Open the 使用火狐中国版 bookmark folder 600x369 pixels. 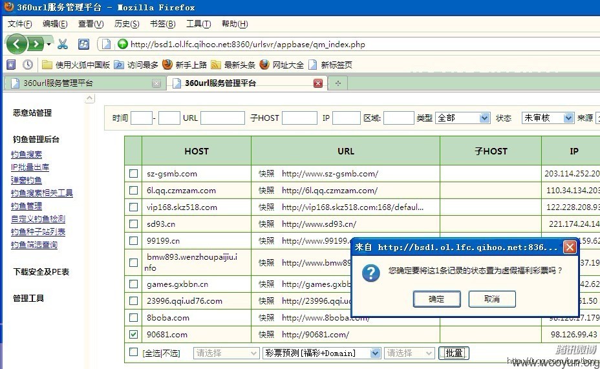(76, 65)
